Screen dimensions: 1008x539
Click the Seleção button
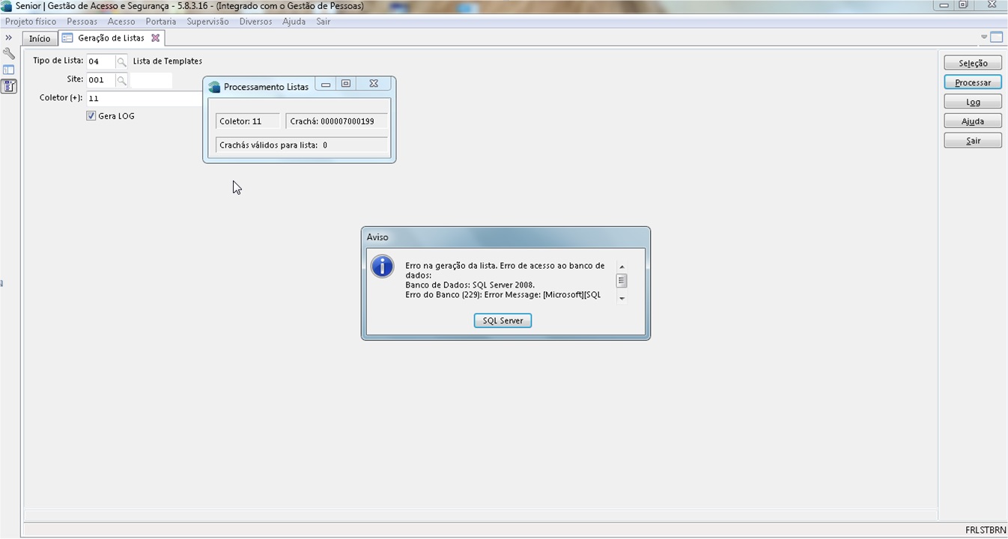(x=973, y=64)
